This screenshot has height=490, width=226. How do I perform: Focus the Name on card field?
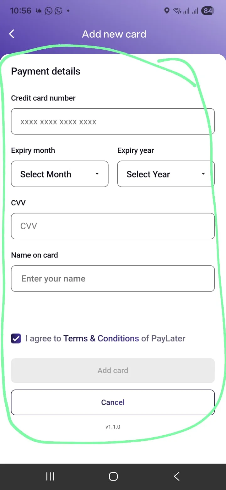[x=113, y=279]
